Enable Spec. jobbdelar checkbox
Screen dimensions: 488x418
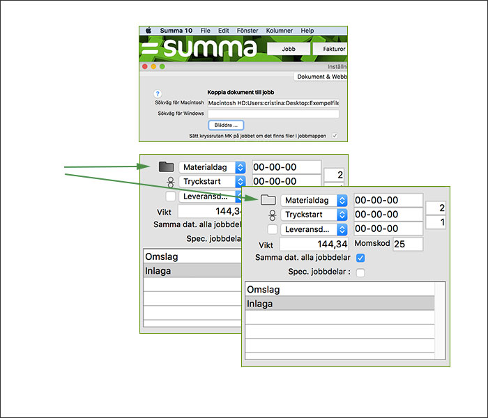[x=360, y=273]
